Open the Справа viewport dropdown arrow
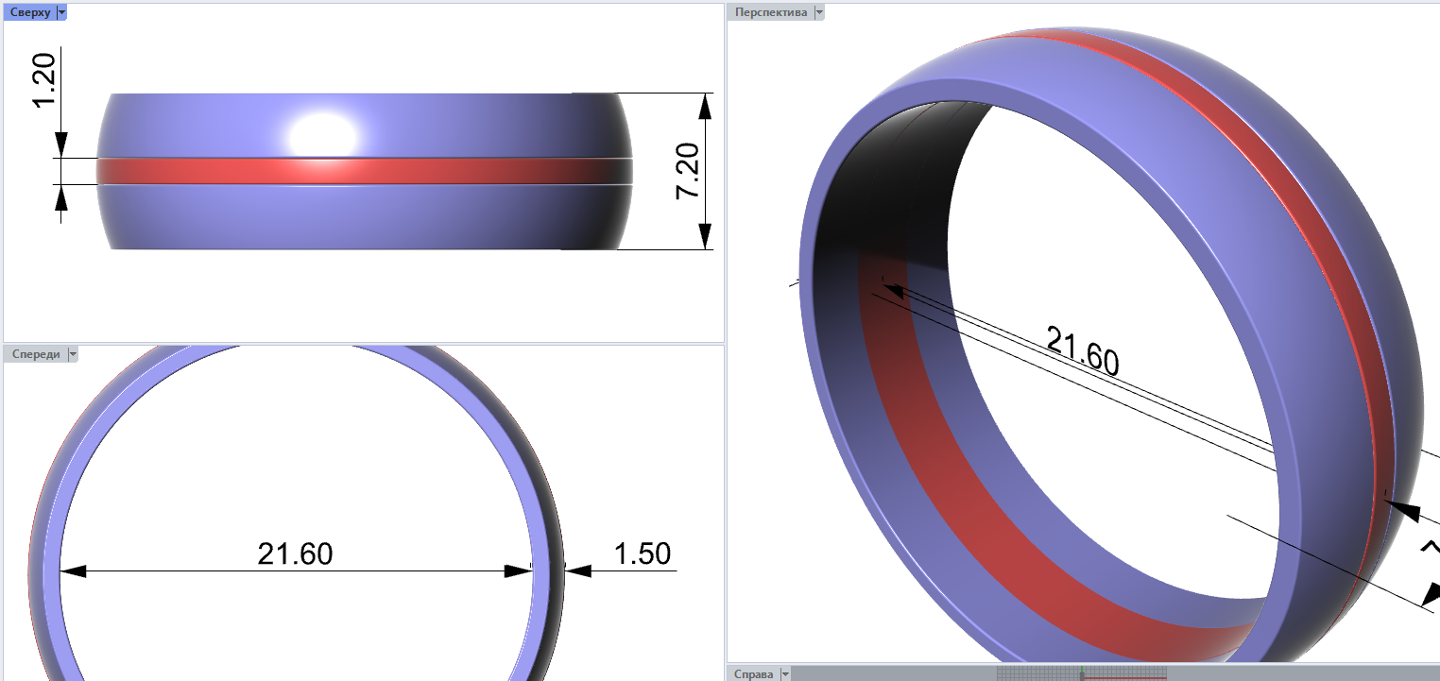Screen dimensions: 1440x681 click(783, 674)
